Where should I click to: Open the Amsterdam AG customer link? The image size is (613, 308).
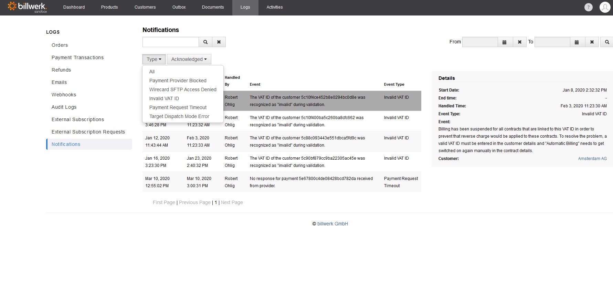[592, 159]
